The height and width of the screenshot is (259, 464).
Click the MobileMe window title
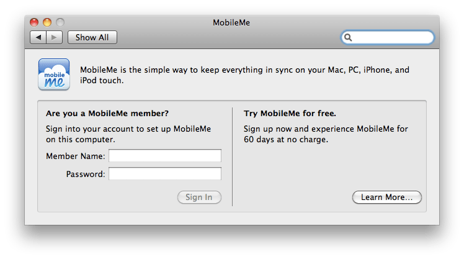pos(231,24)
